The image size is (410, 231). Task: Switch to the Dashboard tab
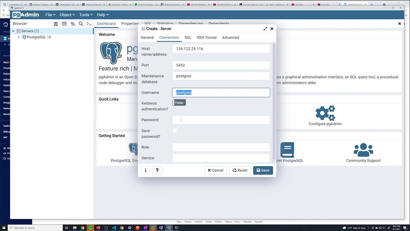106,23
